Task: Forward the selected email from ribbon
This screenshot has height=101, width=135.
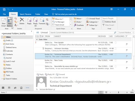Action: click(42, 21)
